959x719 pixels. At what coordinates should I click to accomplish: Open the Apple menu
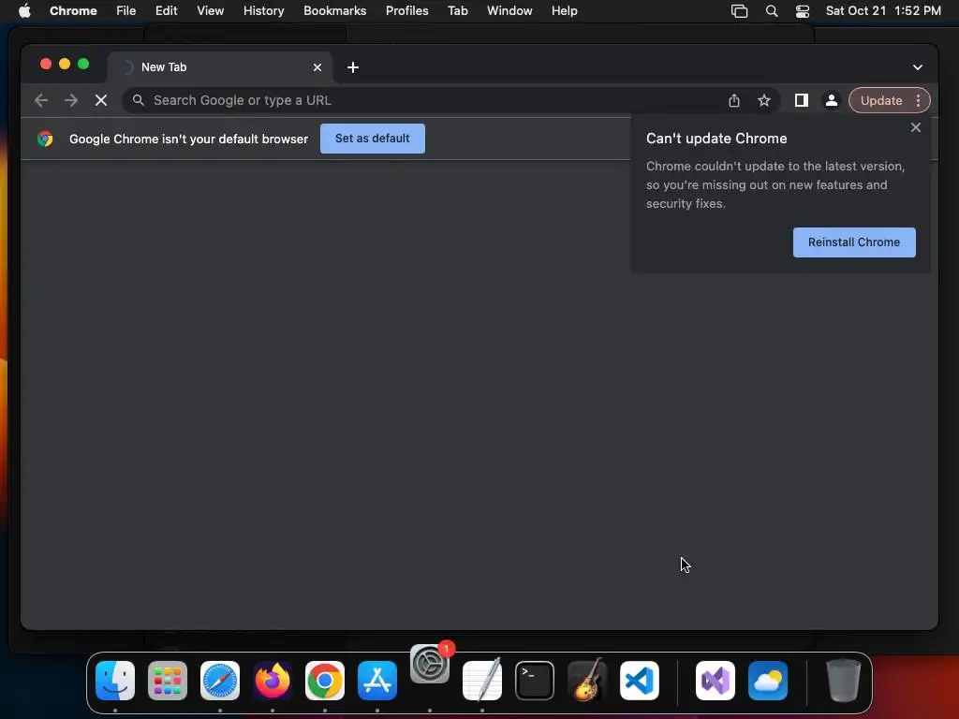pos(24,11)
